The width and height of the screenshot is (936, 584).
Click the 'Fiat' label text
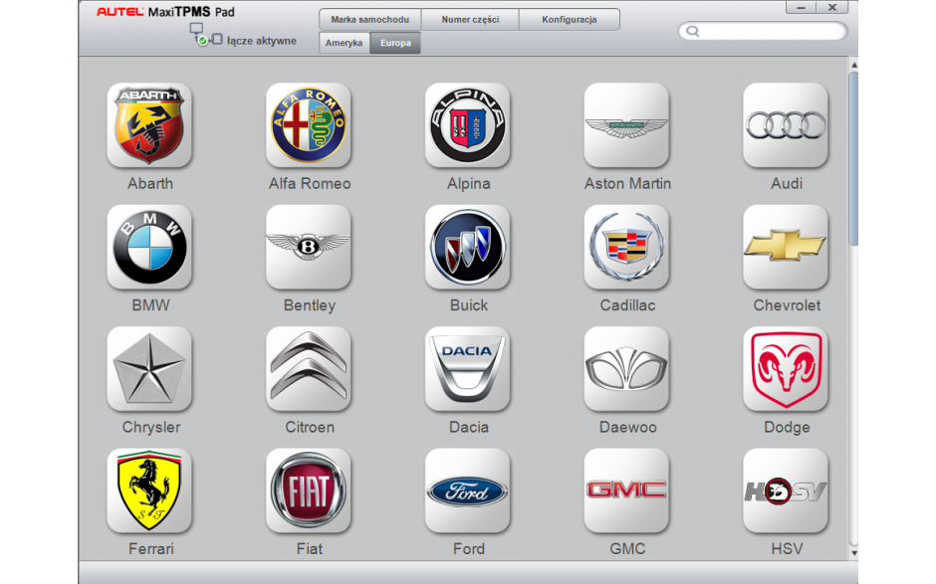tap(310, 549)
